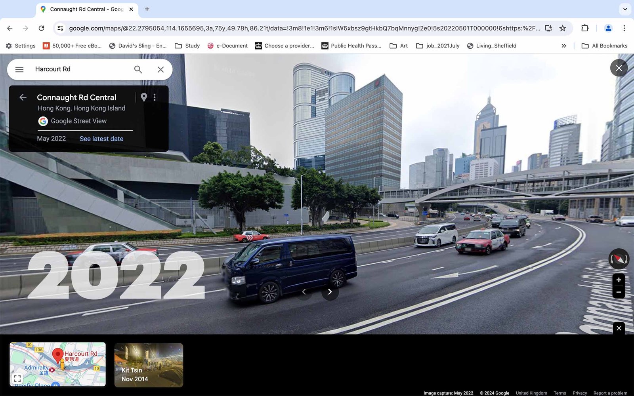Click 'Report a problem' link
Viewport: 634px width, 396px height.
click(x=610, y=393)
